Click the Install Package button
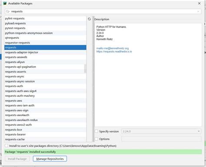Image resolution: width=206 pixels, height=167 pixels. click(x=17, y=159)
